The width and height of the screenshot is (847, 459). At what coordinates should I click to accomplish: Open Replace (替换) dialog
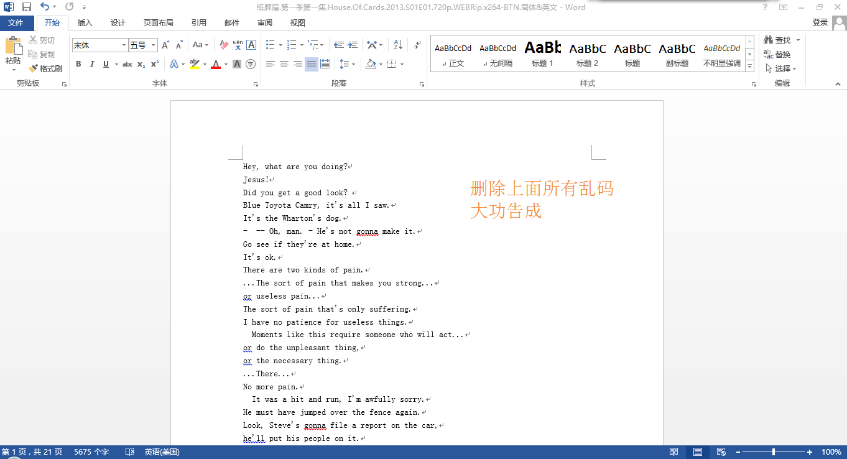tap(777, 54)
